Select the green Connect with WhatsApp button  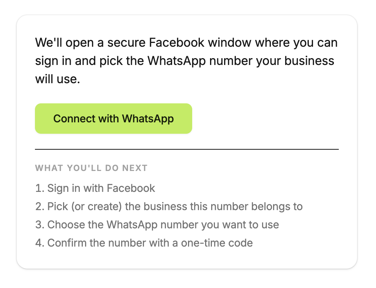(x=113, y=118)
